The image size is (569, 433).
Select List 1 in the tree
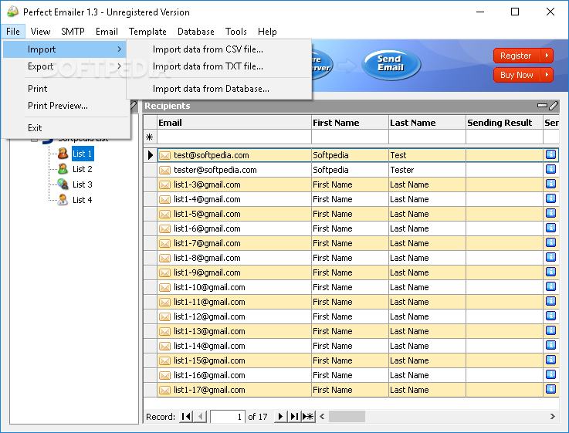pyautogui.click(x=83, y=154)
